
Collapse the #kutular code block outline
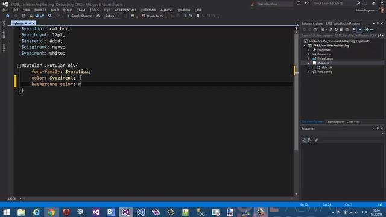click(19, 66)
